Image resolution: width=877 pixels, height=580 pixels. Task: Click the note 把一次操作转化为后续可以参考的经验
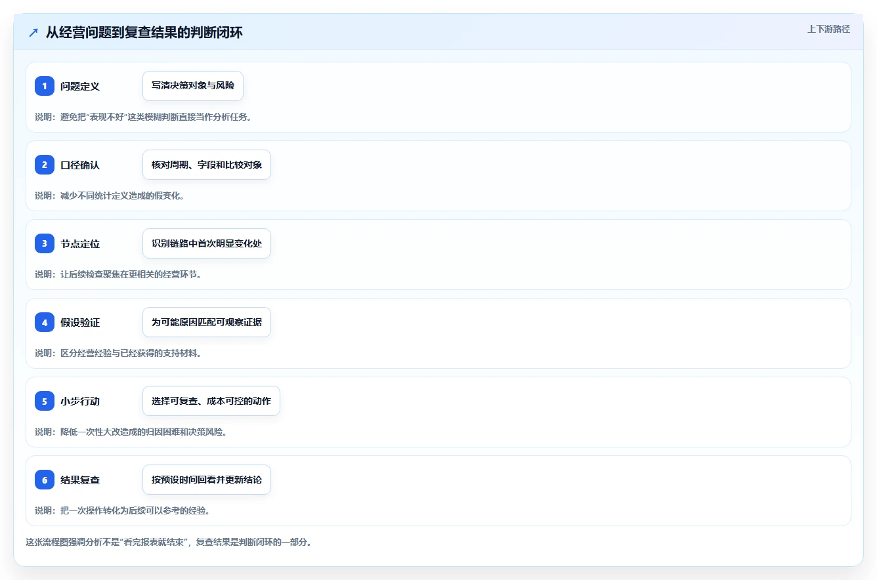coord(122,510)
